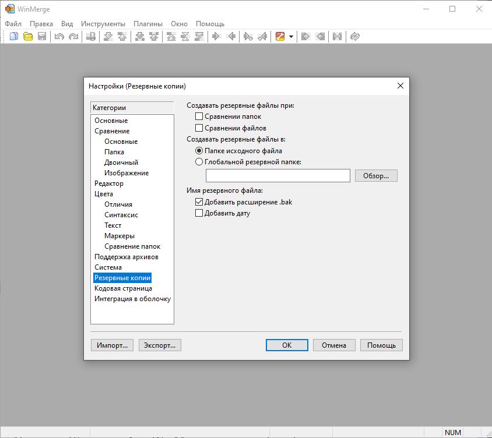Untick 'Добавить расширение .bak' checkbox
The height and width of the screenshot is (438, 492).
(199, 202)
